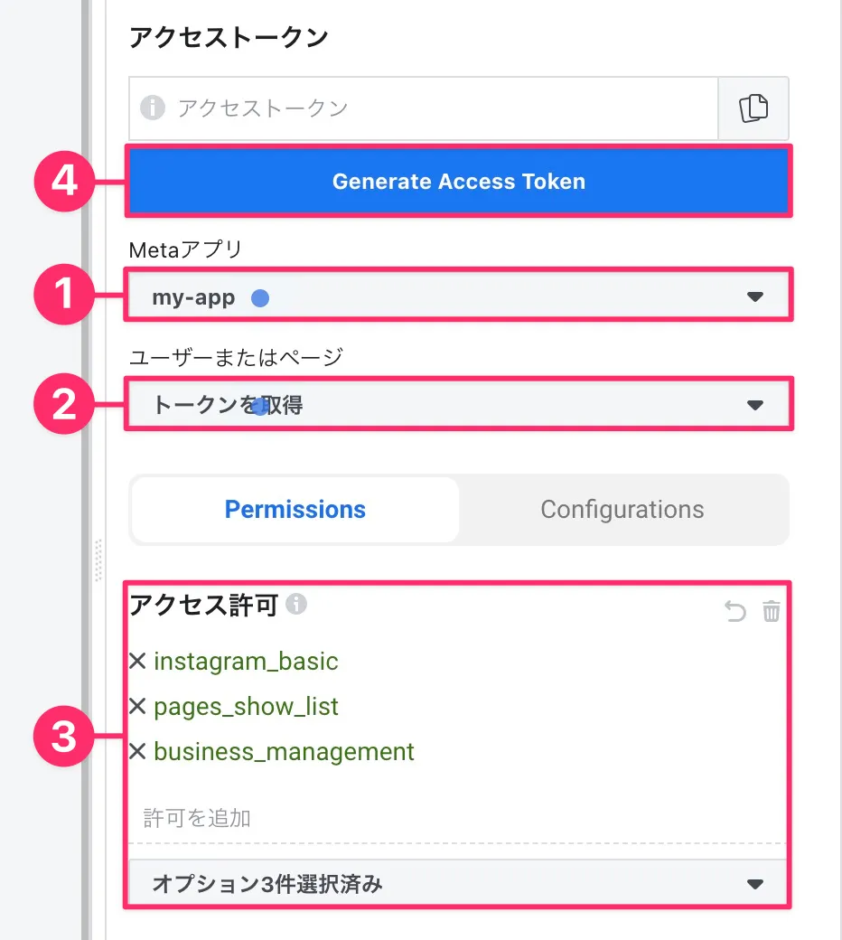Click info icon beside アクセス許可 heading
The width and height of the screenshot is (842, 940).
point(296,604)
